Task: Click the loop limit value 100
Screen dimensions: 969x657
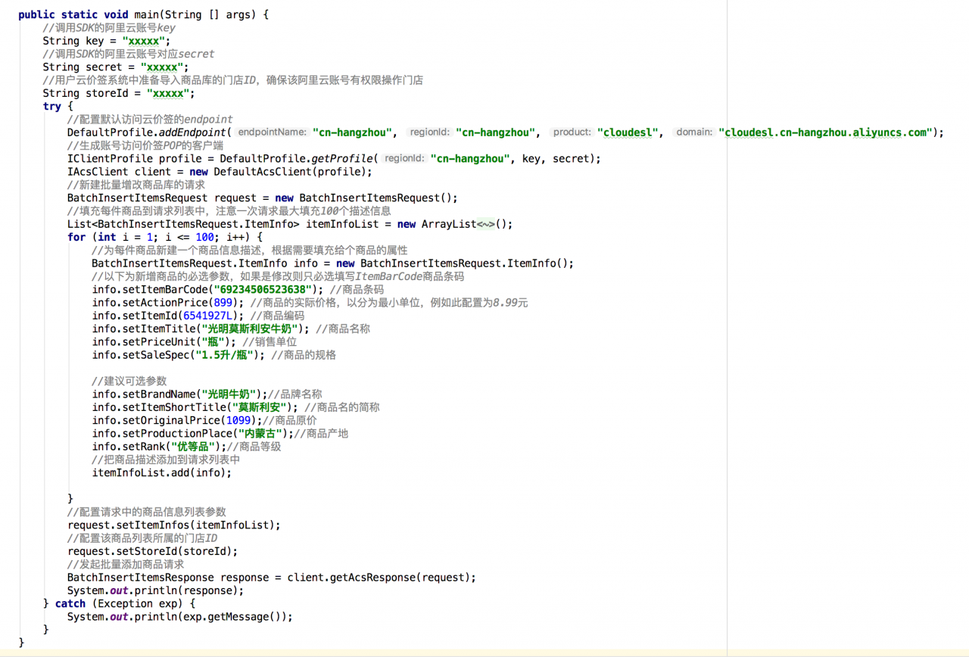Action: (x=205, y=237)
